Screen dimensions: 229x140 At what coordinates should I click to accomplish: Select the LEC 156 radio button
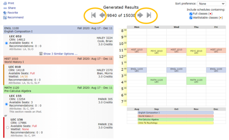point(8,128)
